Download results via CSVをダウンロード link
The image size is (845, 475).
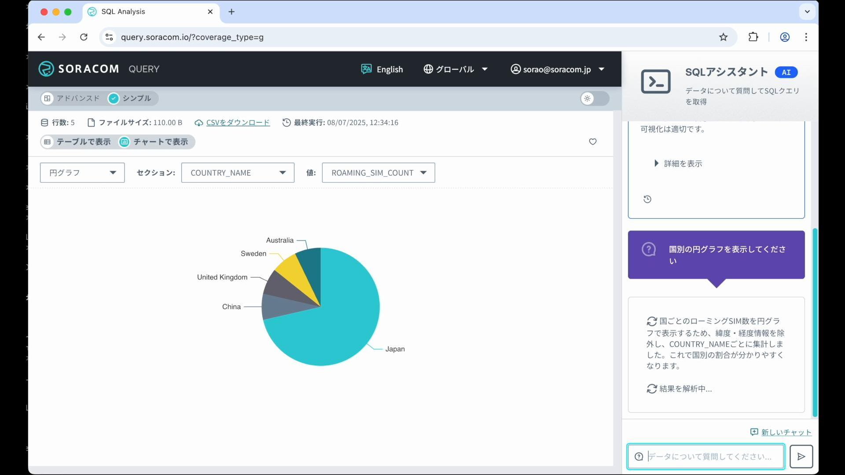pyautogui.click(x=238, y=123)
